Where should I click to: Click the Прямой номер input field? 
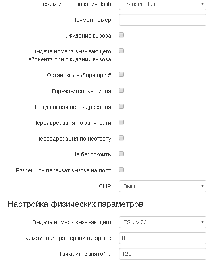(x=162, y=20)
